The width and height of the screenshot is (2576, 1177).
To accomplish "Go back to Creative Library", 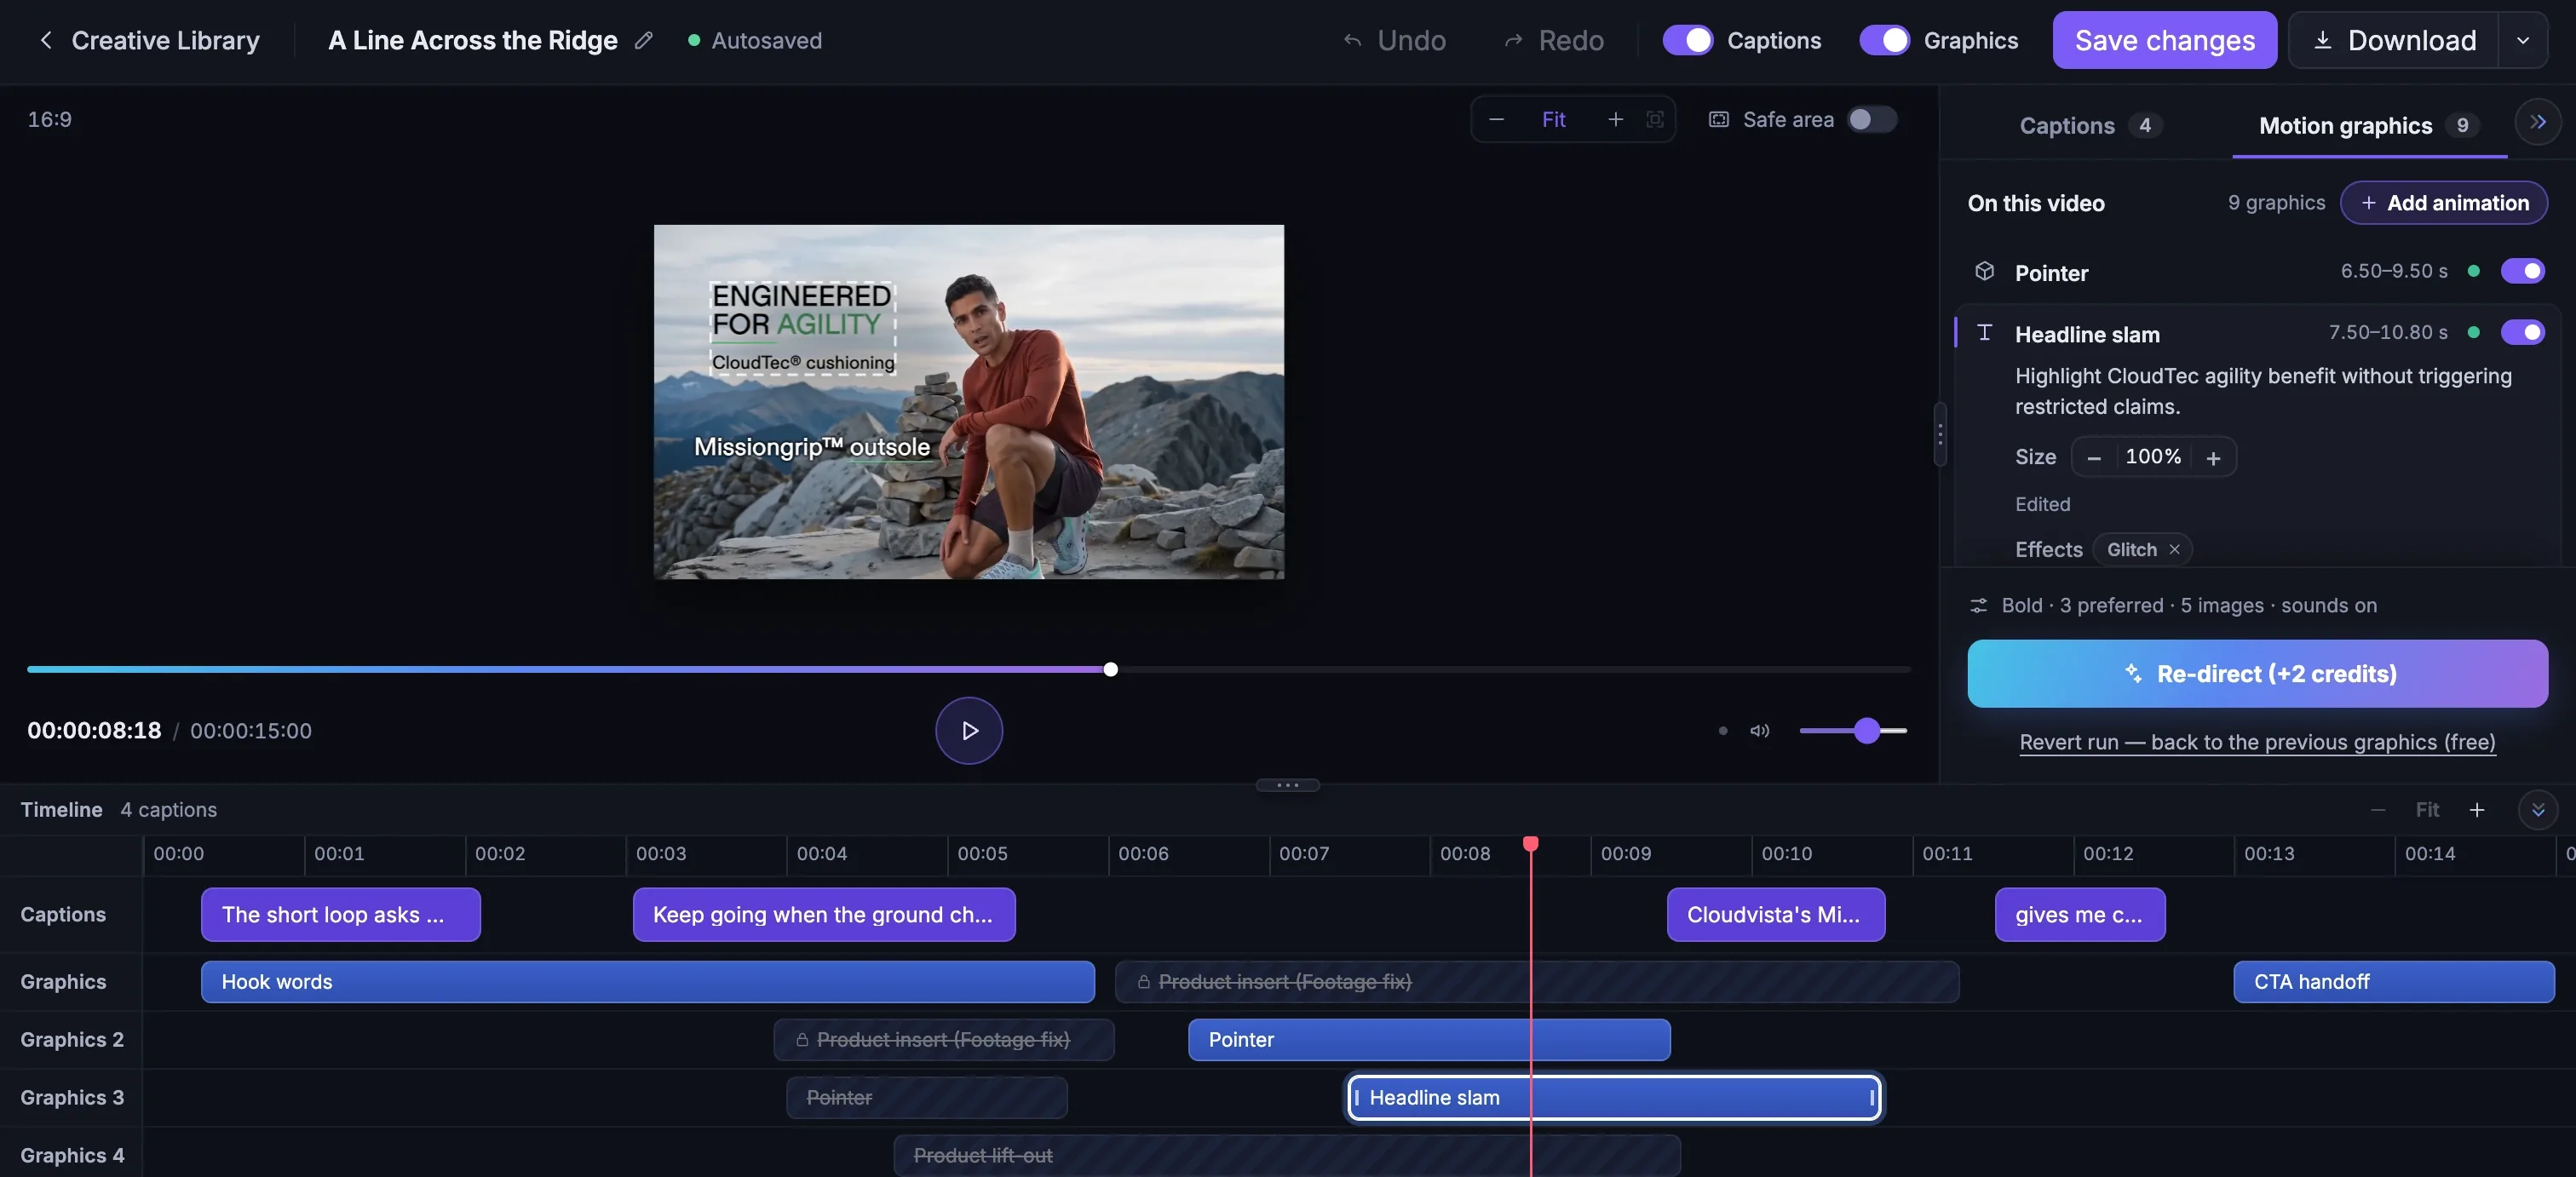I will tap(148, 40).
